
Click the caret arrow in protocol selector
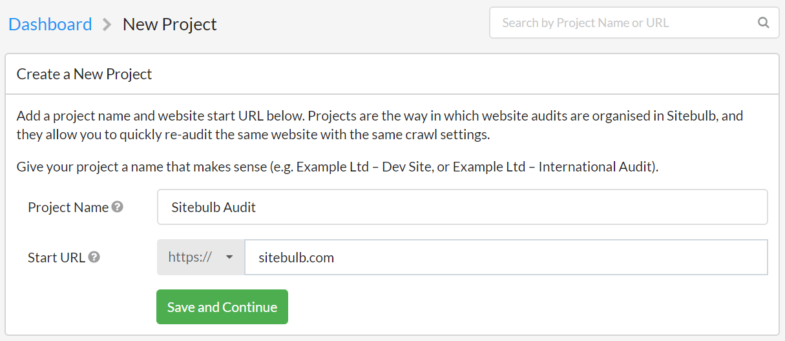tap(229, 257)
